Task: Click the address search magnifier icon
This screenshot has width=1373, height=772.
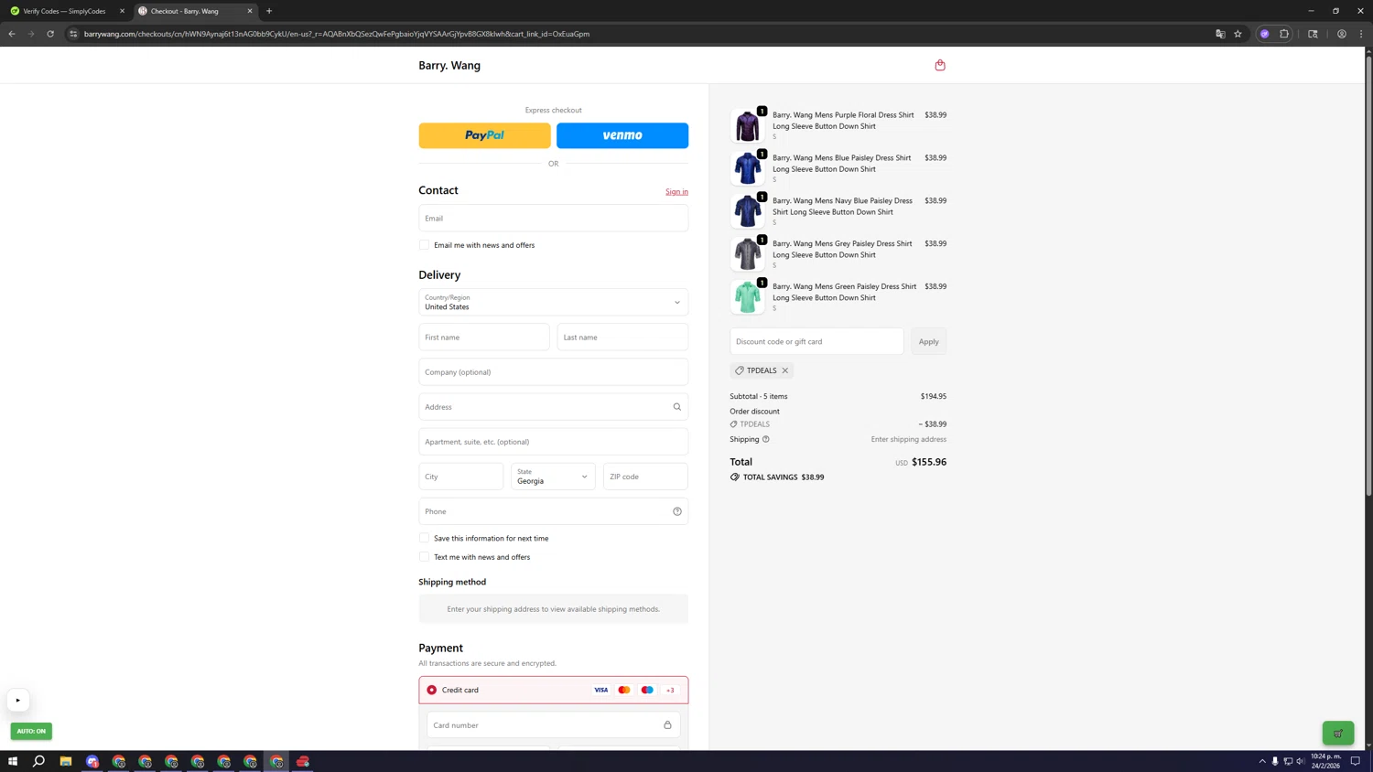Action: click(x=677, y=407)
